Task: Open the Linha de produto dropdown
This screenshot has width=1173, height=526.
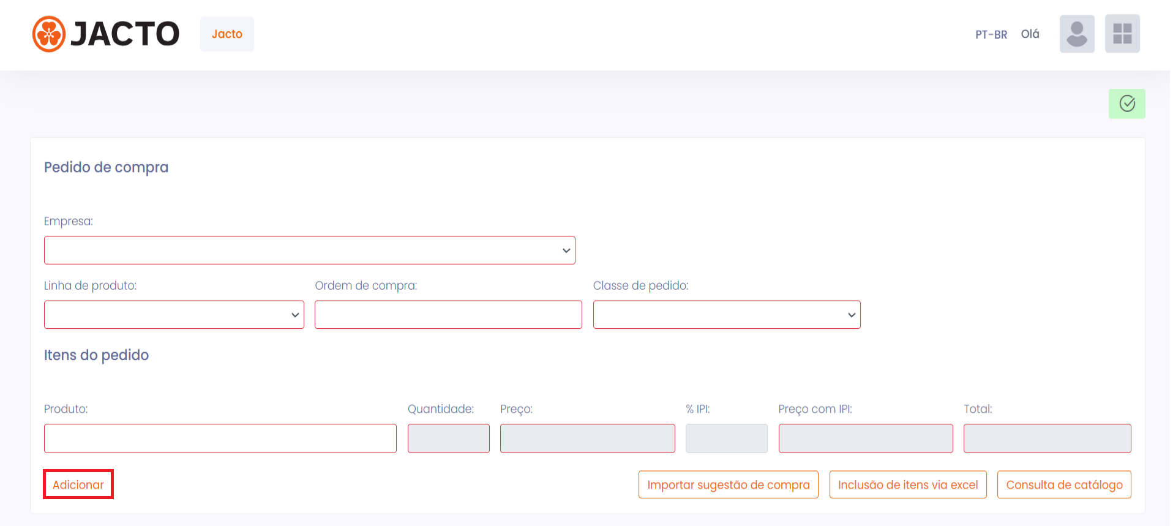Action: pos(174,315)
